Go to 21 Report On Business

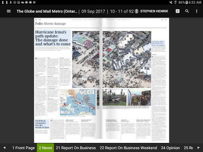click(x=76, y=148)
